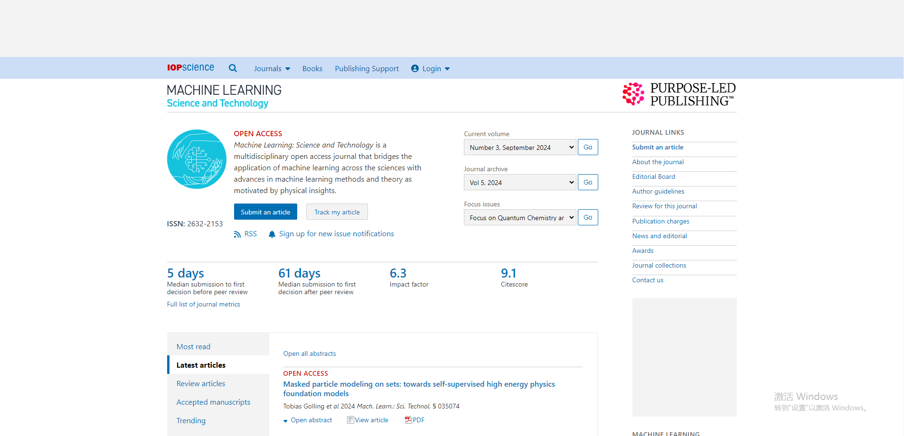Open Publishing Support in the top menu
Viewport: 904px width, 436px height.
coord(367,69)
